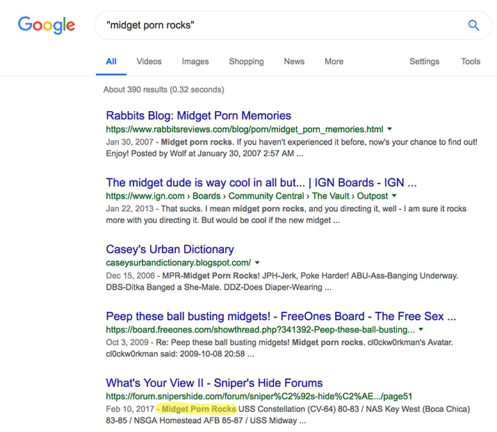This screenshot has height=432, width=497.
Task: Click the 'Jan 30, 2007' snippet date
Action: coord(130,142)
